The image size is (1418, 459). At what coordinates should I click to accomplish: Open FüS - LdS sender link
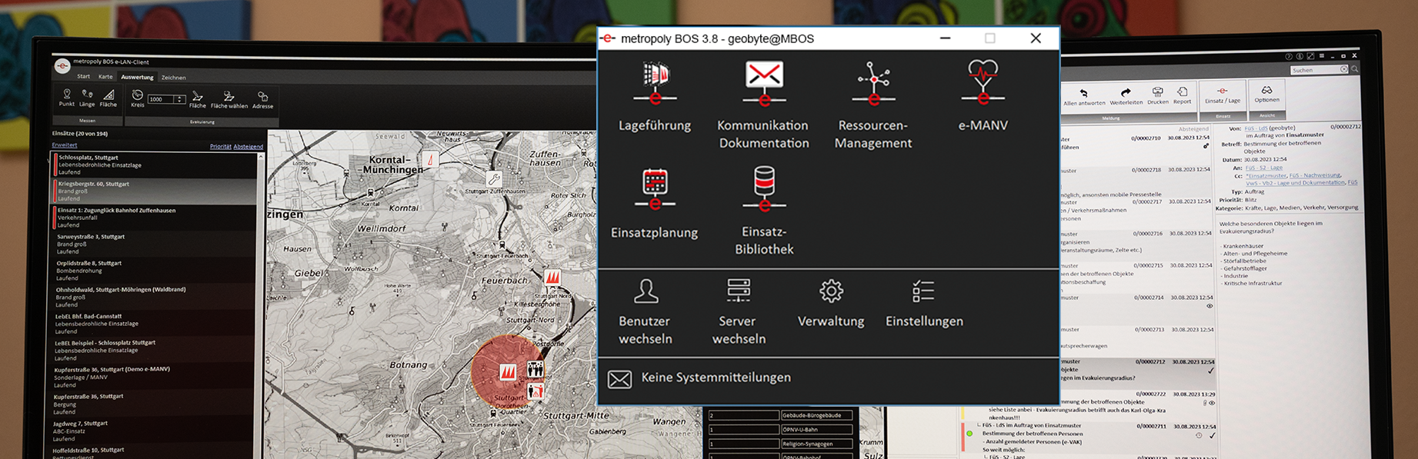coord(1257,128)
